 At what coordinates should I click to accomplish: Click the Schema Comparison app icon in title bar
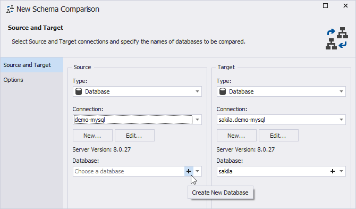coord(10,10)
